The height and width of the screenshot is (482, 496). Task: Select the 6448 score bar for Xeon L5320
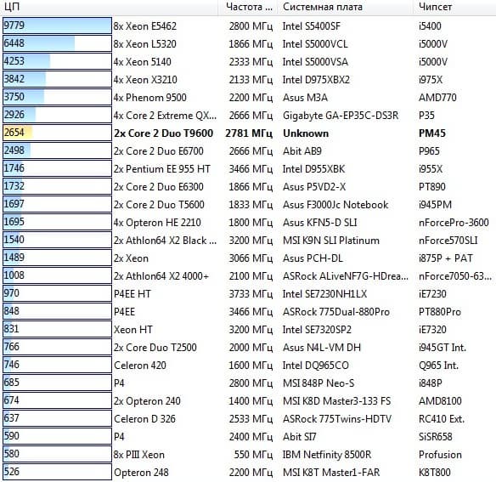pyautogui.click(x=57, y=43)
